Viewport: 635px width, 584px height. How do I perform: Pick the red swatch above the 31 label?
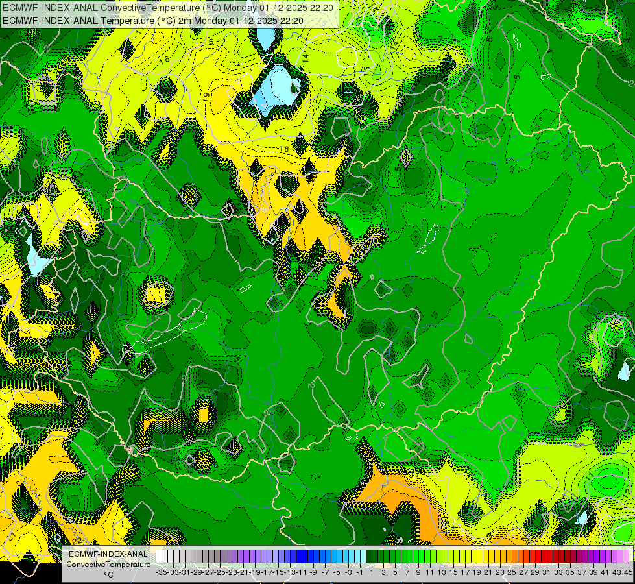click(550, 556)
